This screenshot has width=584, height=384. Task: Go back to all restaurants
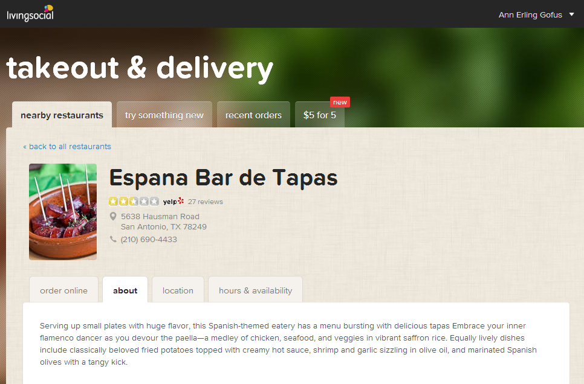[67, 146]
